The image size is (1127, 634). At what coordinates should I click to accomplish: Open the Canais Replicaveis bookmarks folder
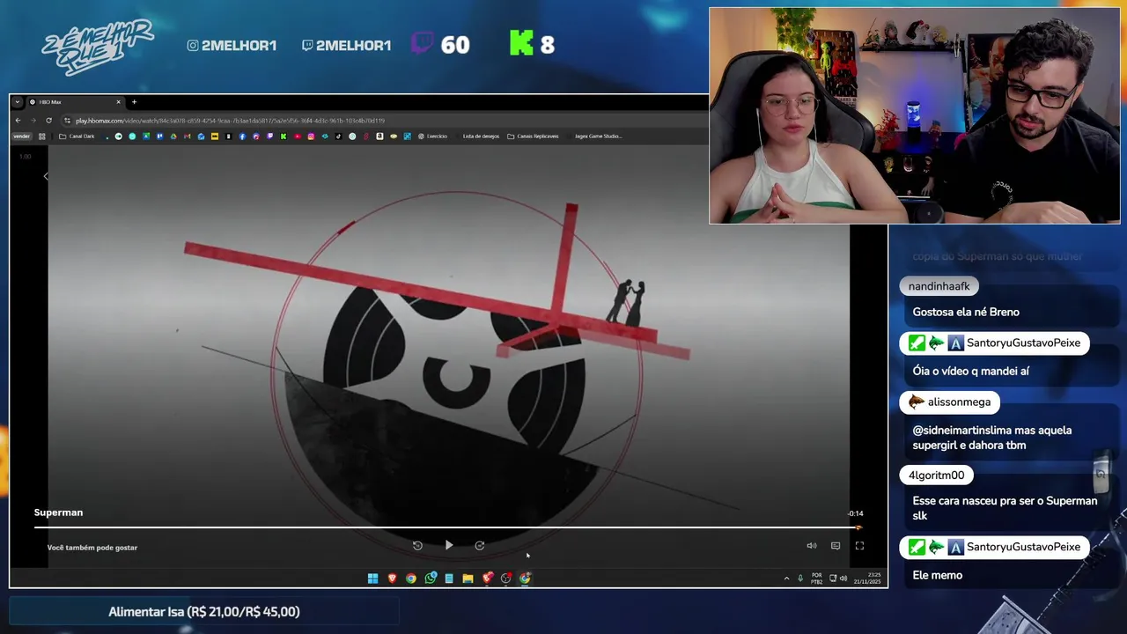533,136
